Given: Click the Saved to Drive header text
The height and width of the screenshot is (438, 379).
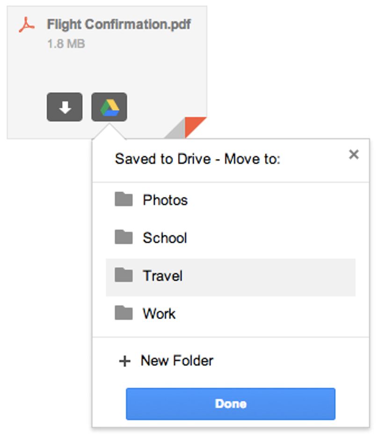Looking at the screenshot, I should tap(197, 159).
